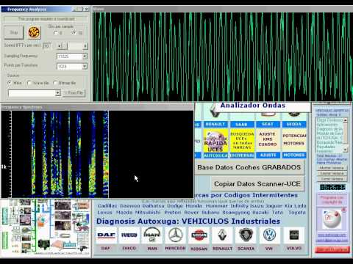Click the SEAT blue brand tab
This screenshot has height=264, width=353.
268,124
